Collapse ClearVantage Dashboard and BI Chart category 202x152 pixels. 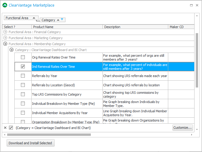[x=11, y=50]
